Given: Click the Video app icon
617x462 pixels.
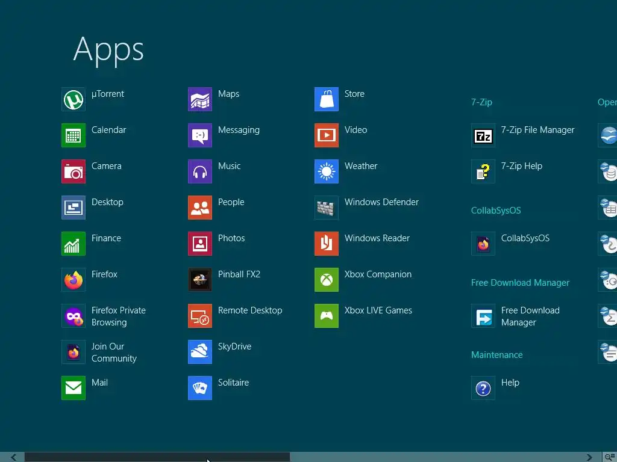Looking at the screenshot, I should click(327, 135).
